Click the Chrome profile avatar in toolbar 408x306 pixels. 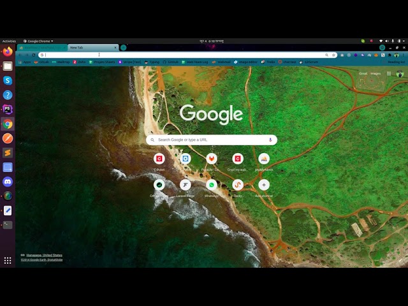click(397, 55)
